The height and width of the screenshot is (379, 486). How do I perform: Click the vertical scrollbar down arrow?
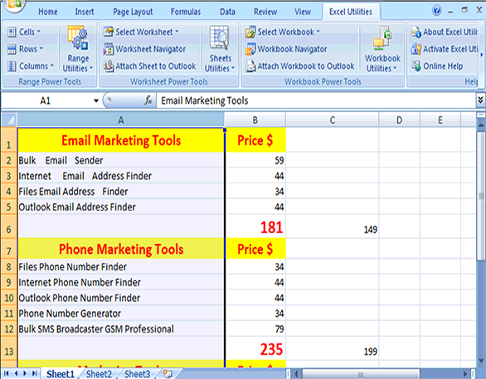tap(481, 361)
